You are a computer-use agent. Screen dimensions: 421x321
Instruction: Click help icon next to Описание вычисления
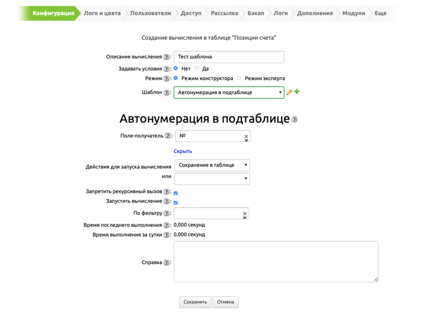[166, 57]
